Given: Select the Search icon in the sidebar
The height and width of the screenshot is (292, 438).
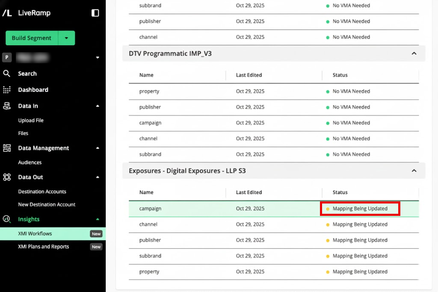Looking at the screenshot, I should pyautogui.click(x=7, y=74).
